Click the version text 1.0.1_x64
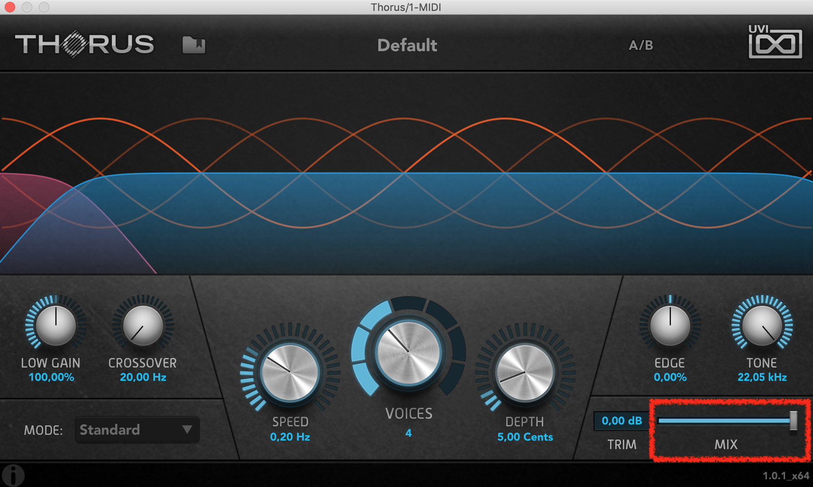Image resolution: width=813 pixels, height=487 pixels. [x=786, y=476]
